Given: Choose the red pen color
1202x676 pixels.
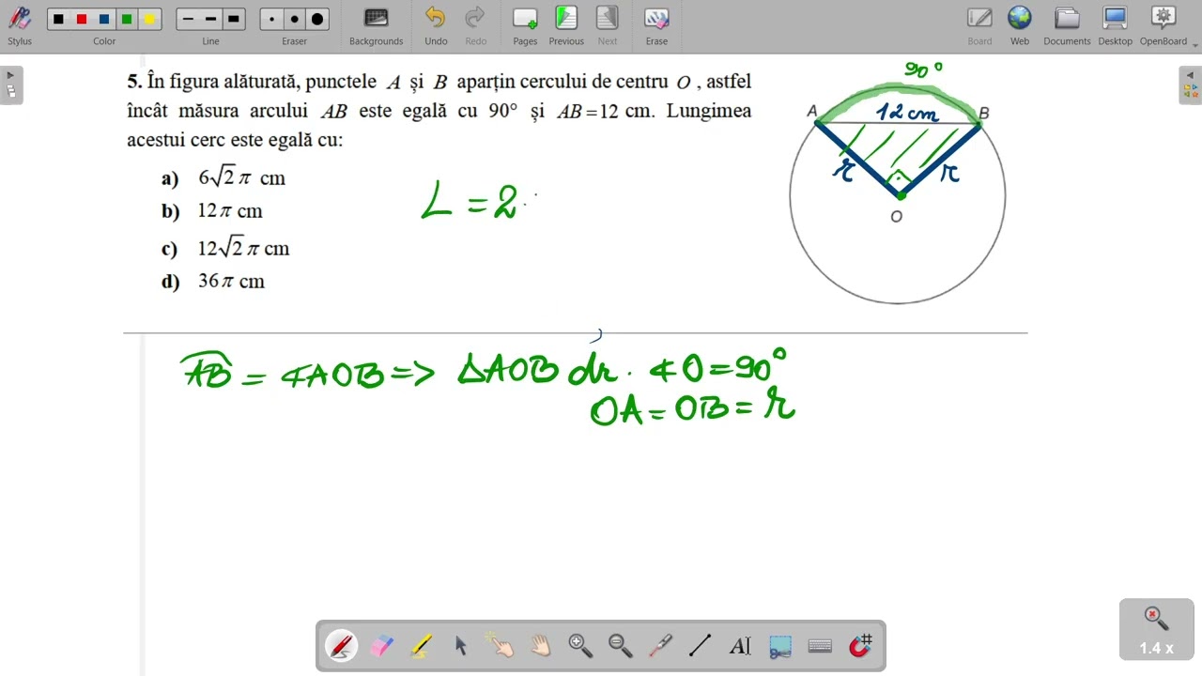Looking at the screenshot, I should coord(82,19).
